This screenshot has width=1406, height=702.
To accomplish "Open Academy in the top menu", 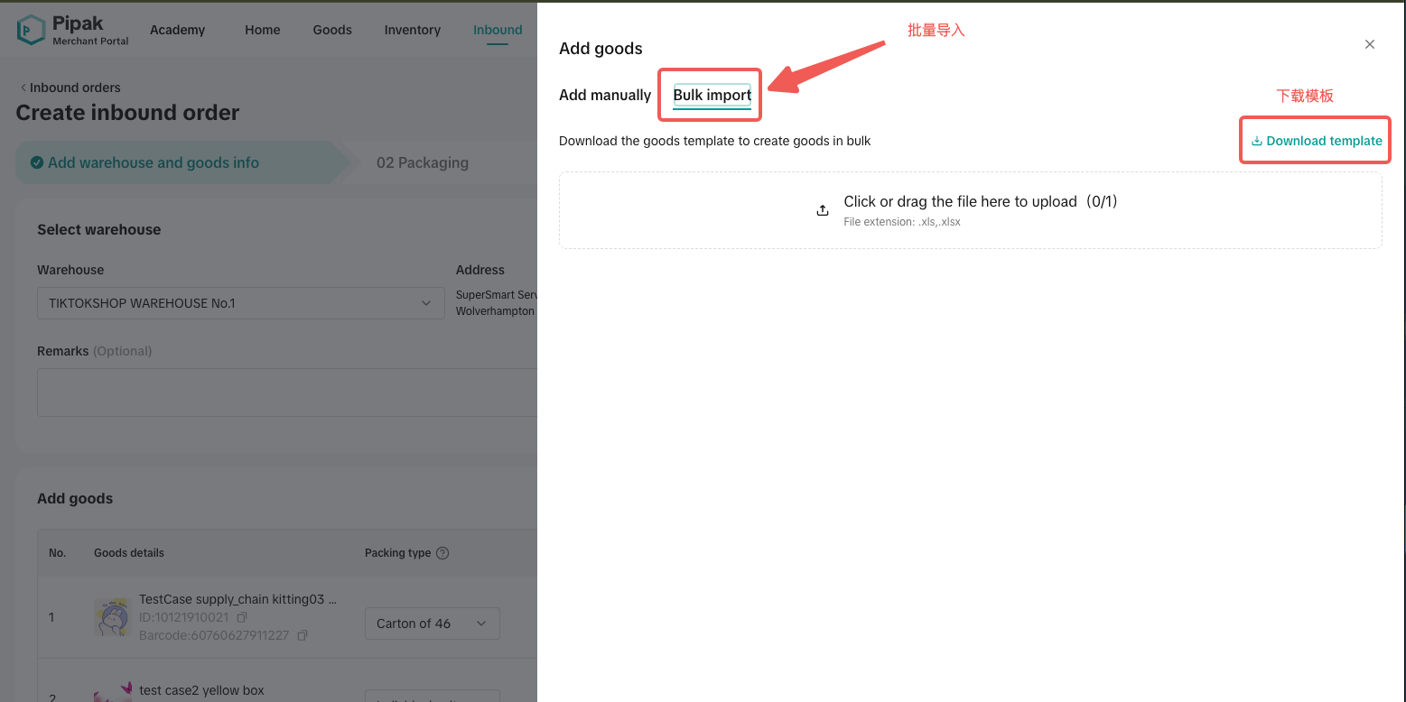I will click(177, 30).
